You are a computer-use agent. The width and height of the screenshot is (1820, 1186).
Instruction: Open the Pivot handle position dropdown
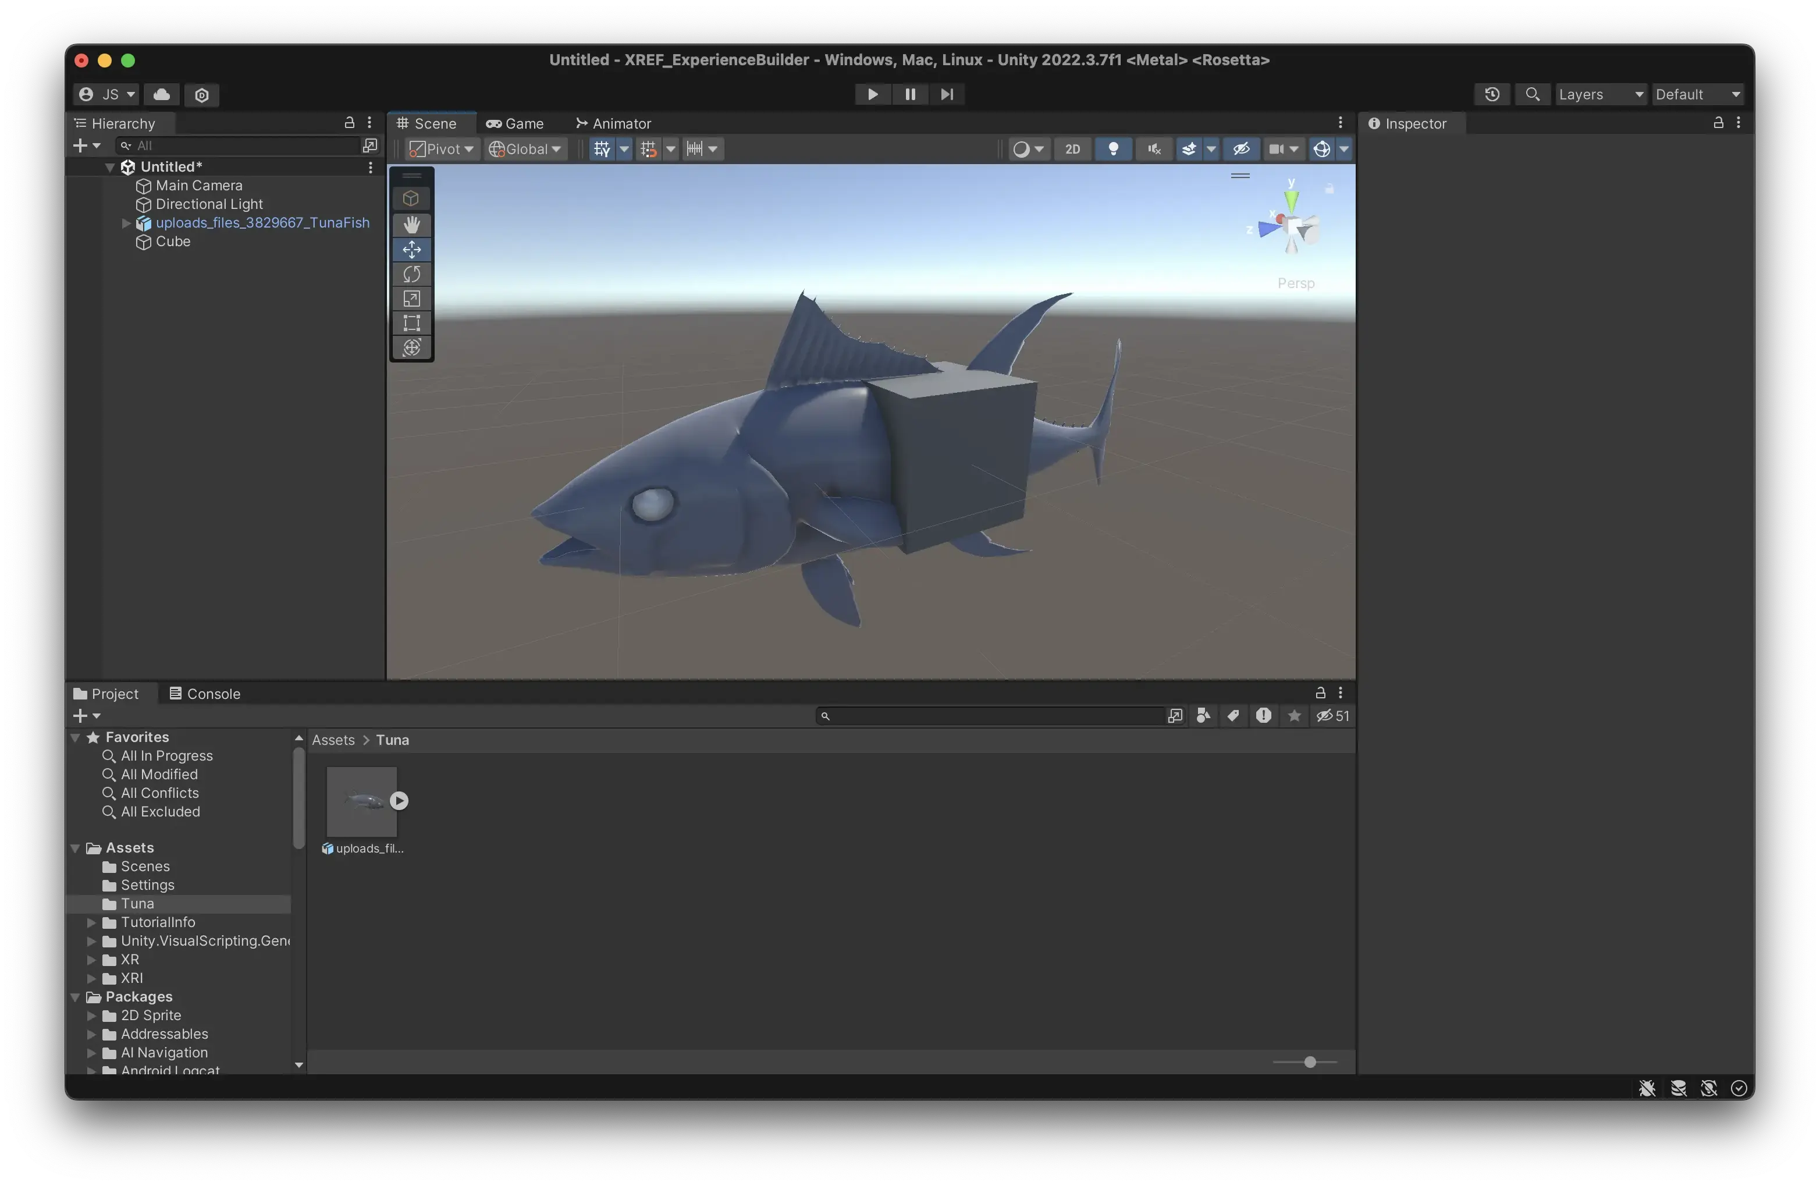(x=440, y=149)
